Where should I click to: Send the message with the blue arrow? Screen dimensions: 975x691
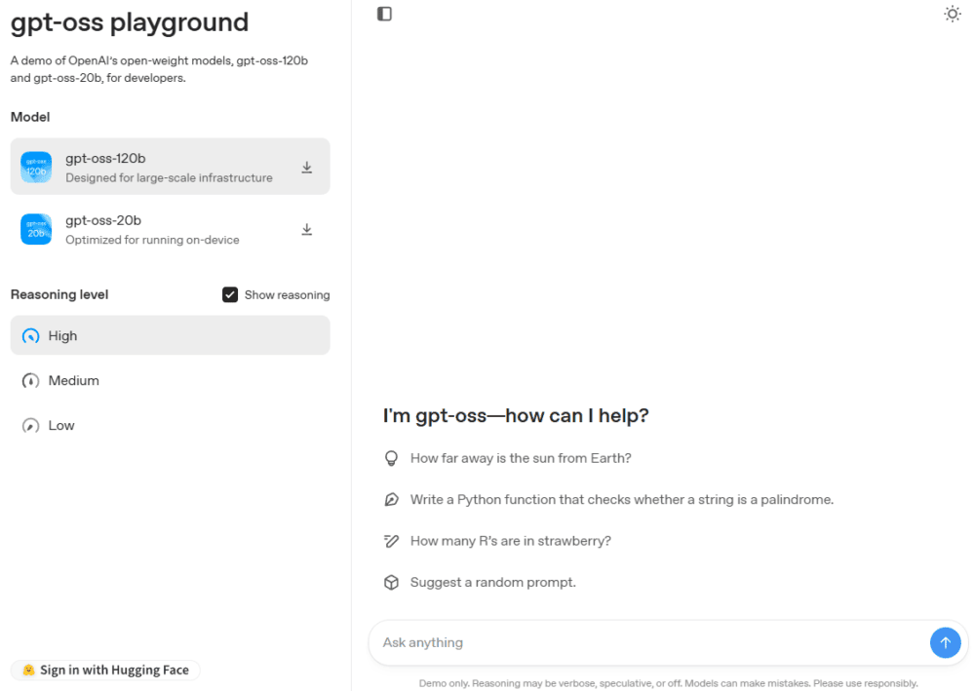pos(945,642)
